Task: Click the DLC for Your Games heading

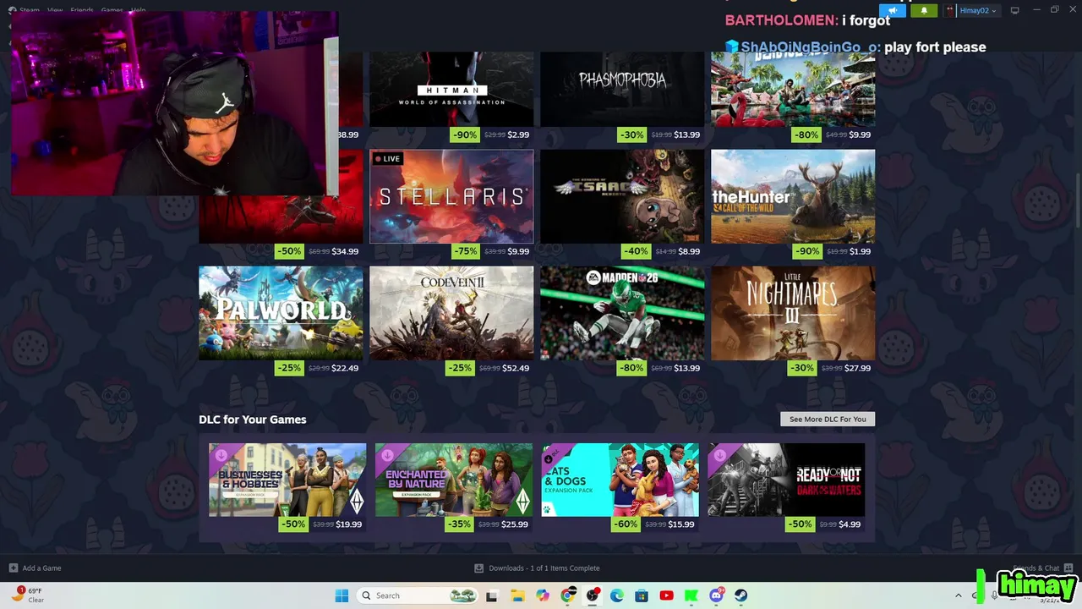Action: click(253, 420)
